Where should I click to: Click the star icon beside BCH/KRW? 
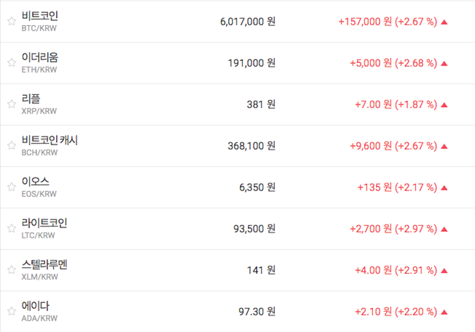tap(12, 145)
